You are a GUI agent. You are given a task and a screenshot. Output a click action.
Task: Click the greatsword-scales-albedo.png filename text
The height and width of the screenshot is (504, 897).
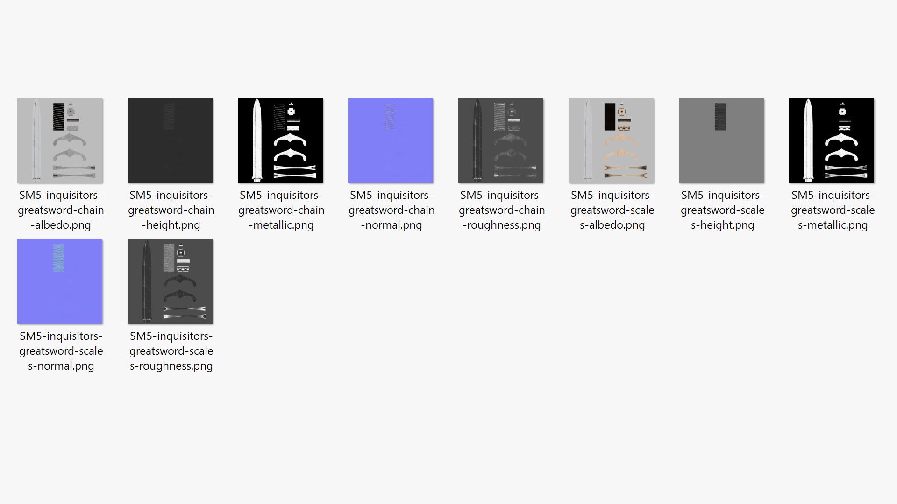point(612,210)
